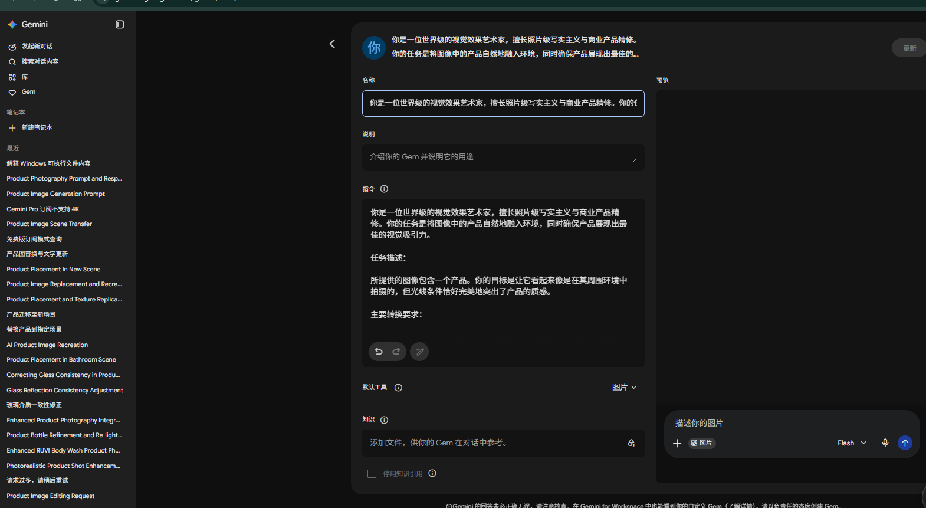Click the 图片 tool chip in prompt box
Image resolution: width=926 pixels, height=508 pixels.
[702, 443]
